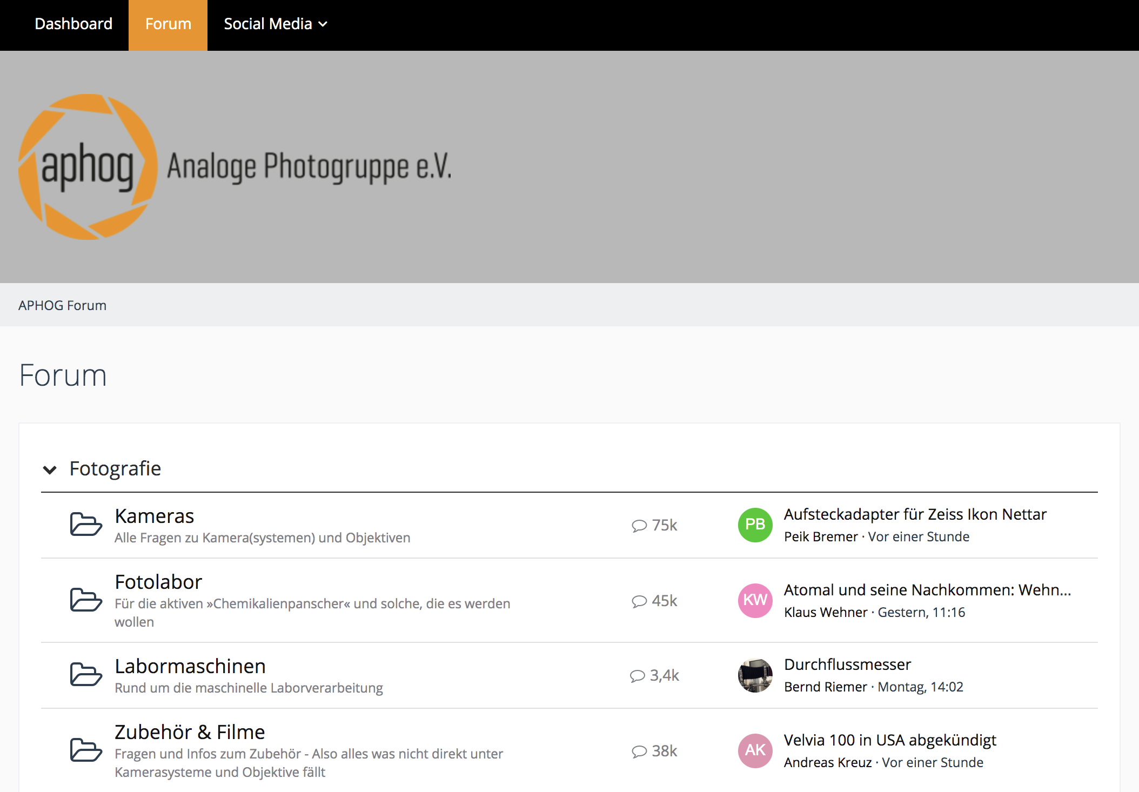Open the Durchflussmesser thread

pos(847,665)
